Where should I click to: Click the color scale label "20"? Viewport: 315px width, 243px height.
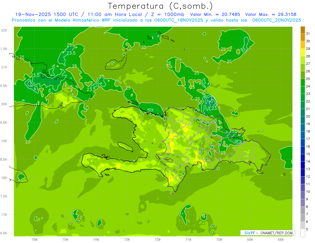coord(308,116)
